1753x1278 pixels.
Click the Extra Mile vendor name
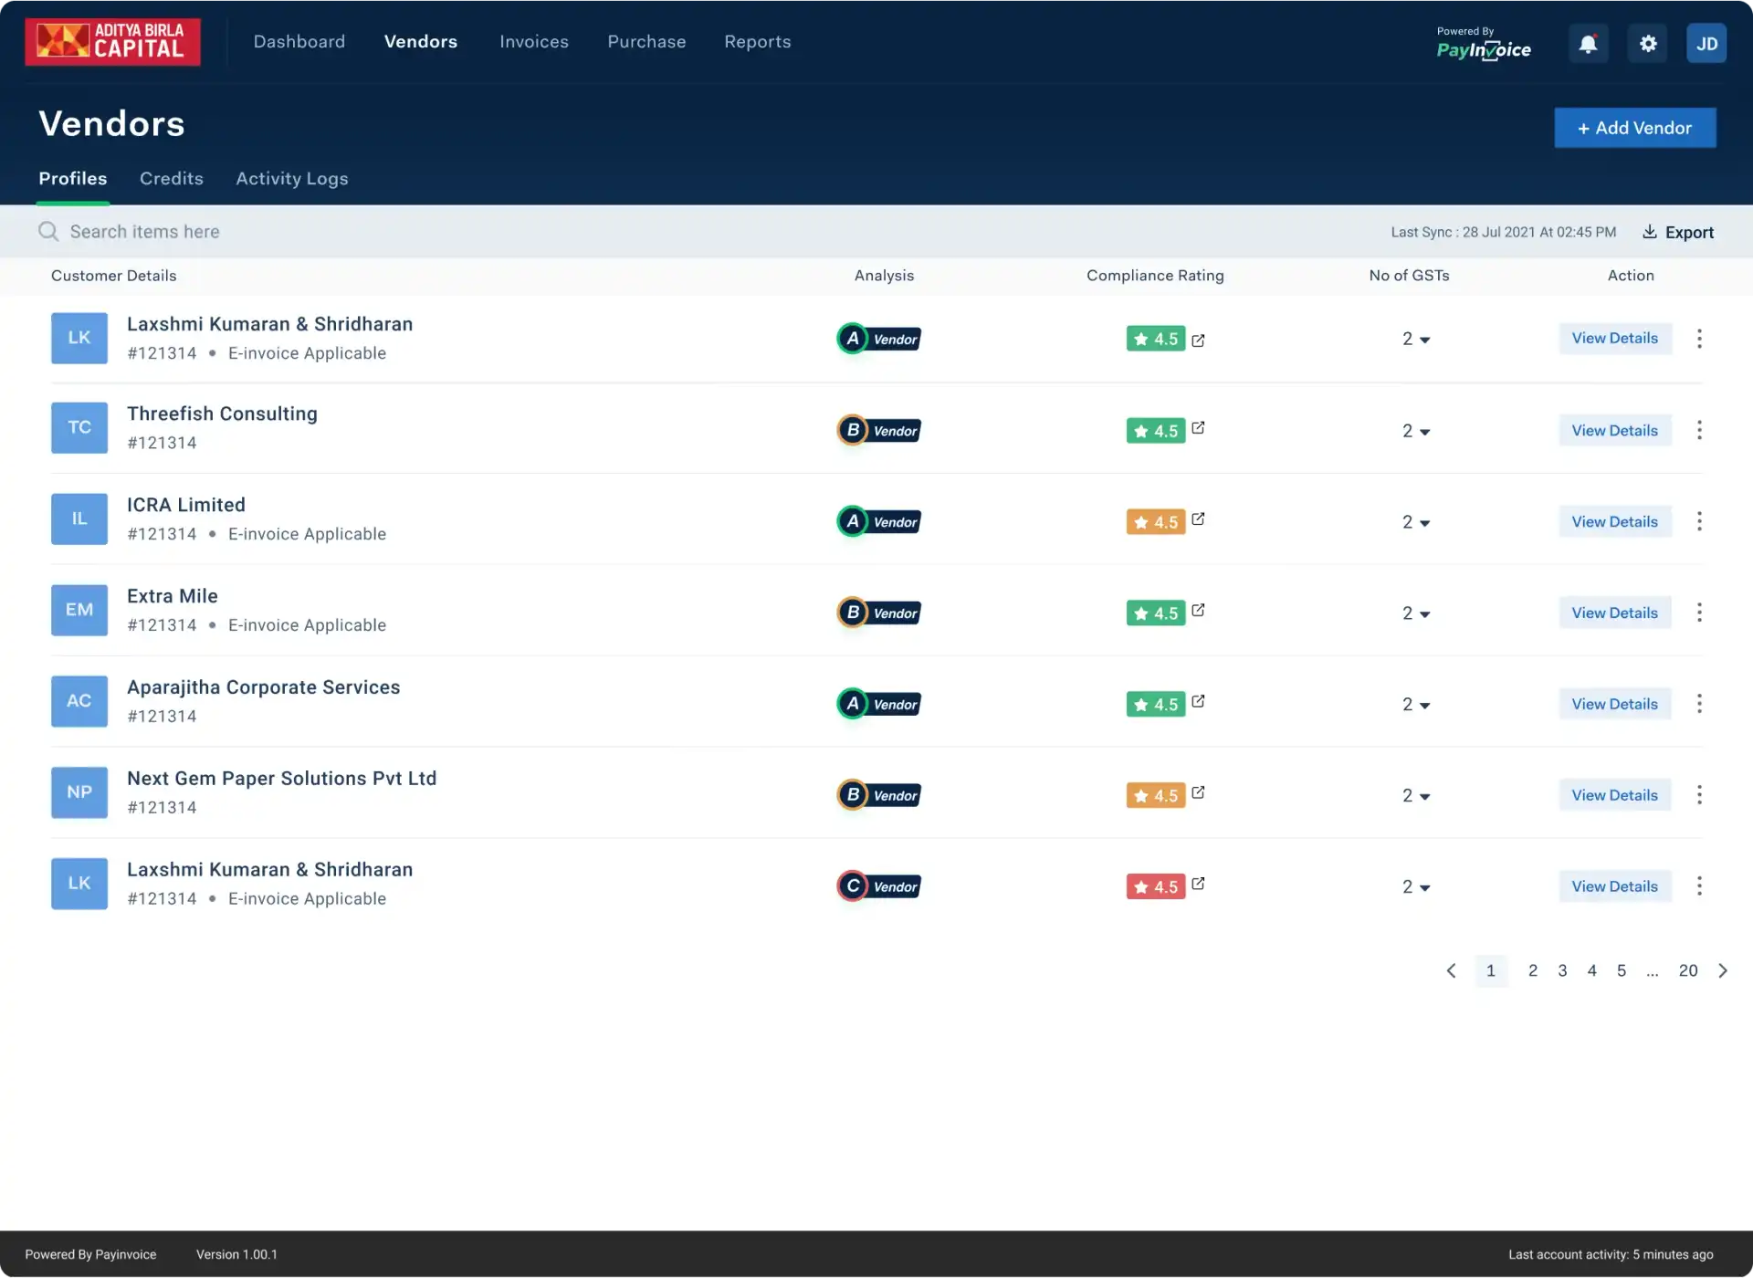173,596
